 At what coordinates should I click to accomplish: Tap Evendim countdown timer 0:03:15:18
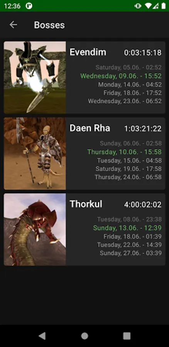143,53
